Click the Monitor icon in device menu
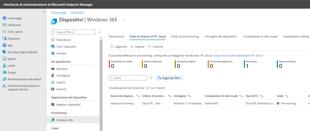310x131 pixels. tap(53, 53)
